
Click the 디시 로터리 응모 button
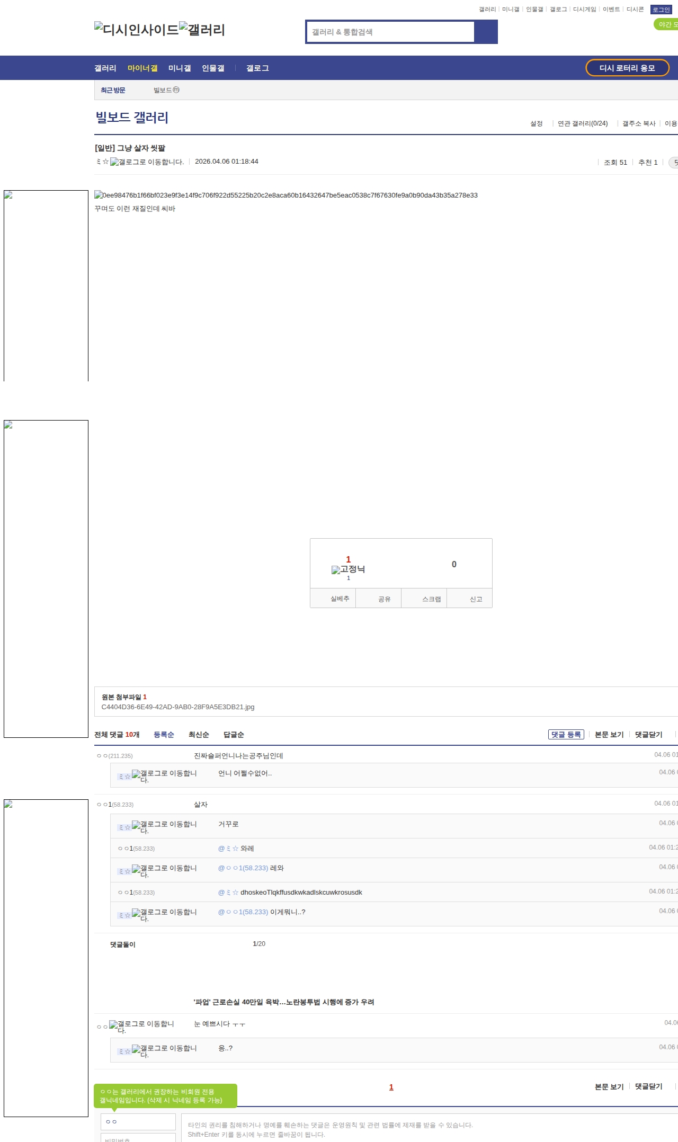pos(627,68)
